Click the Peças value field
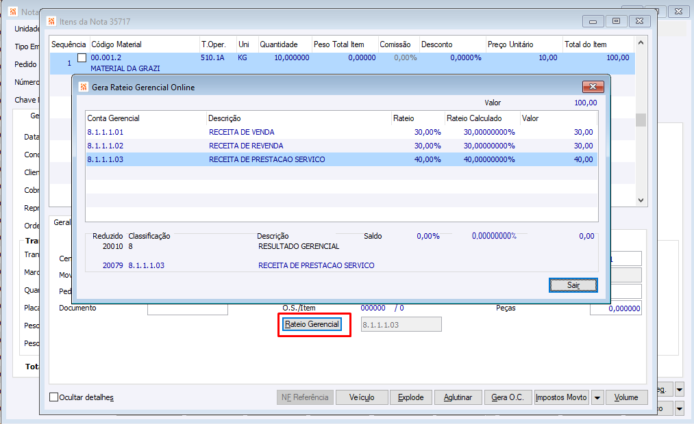694x424 pixels. (616, 308)
